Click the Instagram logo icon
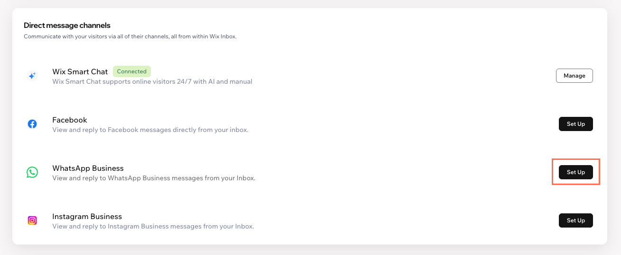Screen dimensions: 621x255 (32, 220)
